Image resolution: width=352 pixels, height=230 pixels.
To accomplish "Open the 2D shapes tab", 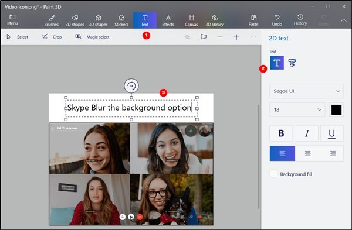I will point(75,20).
